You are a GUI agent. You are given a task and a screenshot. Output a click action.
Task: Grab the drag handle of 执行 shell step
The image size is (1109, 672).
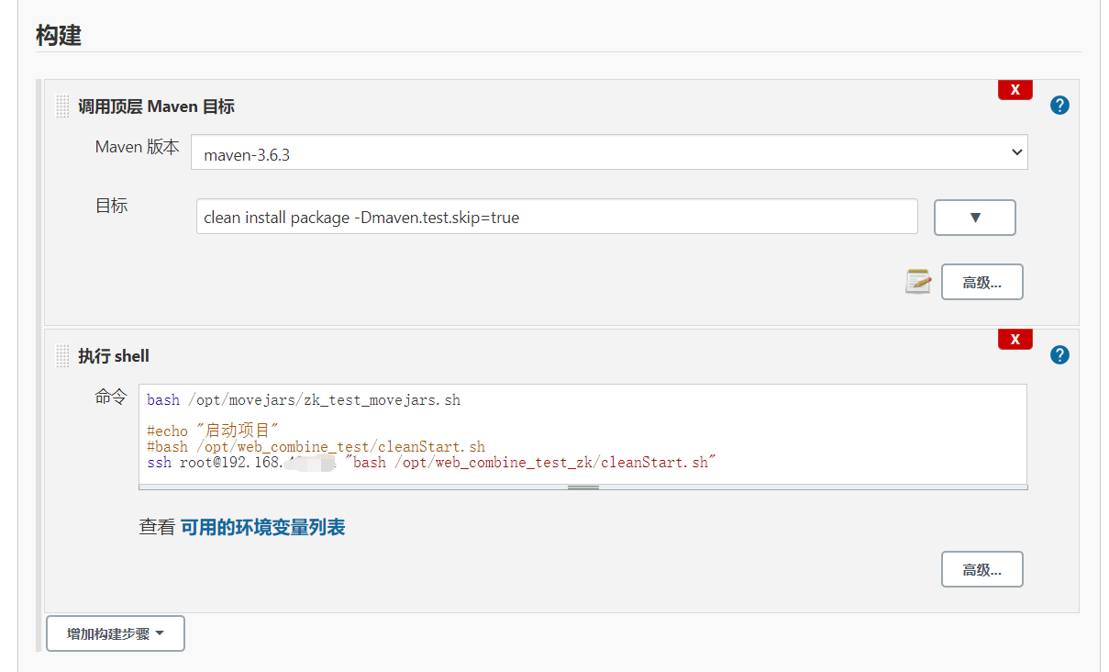[x=62, y=356]
